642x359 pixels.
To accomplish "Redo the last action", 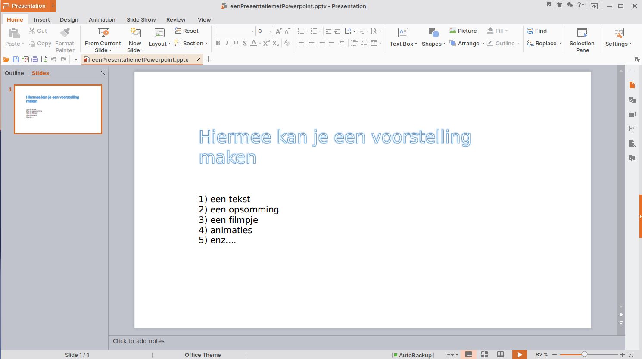I will click(x=63, y=59).
